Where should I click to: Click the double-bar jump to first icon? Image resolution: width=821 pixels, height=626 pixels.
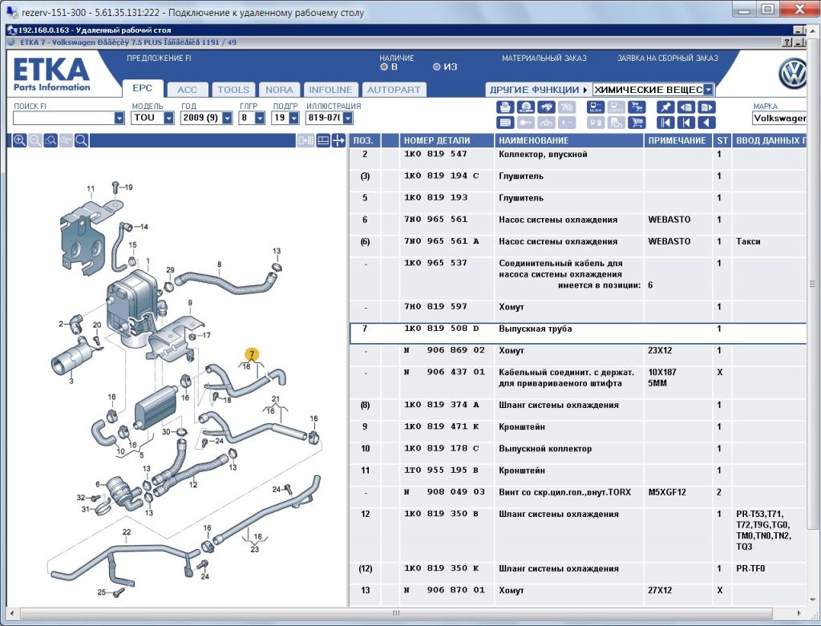tap(665, 123)
